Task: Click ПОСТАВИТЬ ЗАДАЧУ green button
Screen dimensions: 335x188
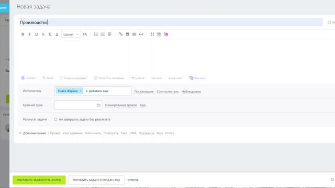Action: pyautogui.click(x=39, y=180)
